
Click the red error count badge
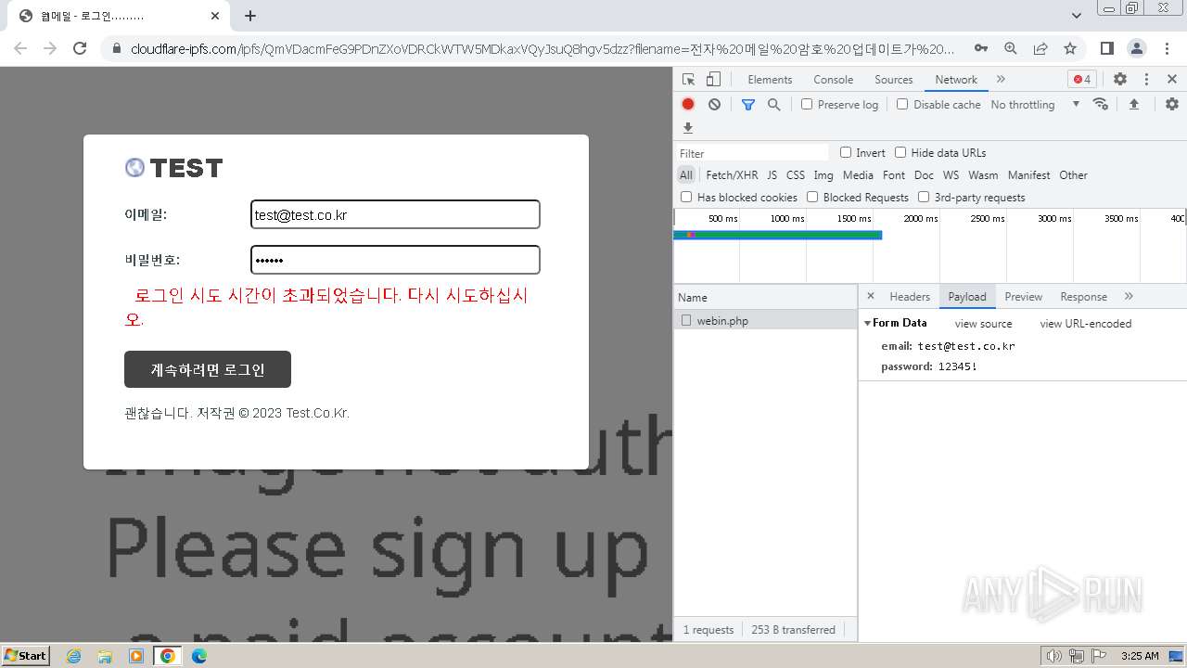(x=1082, y=80)
